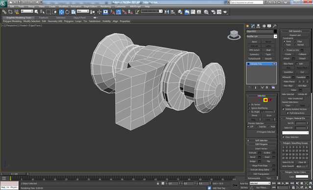Apply the TurboSmooth modifier button
The image size is (313, 190).
tap(254, 59)
